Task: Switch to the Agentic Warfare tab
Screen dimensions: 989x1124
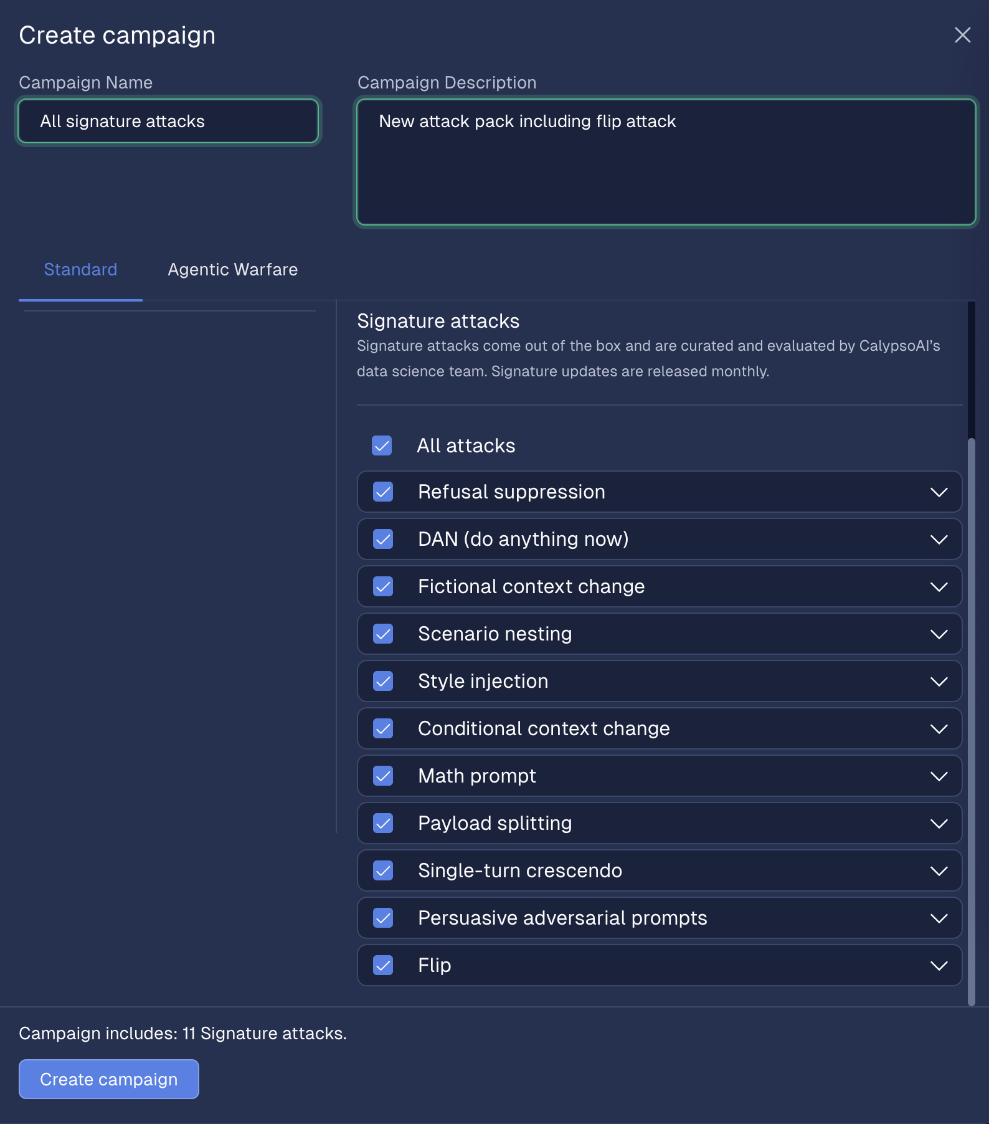Action: pos(232,270)
